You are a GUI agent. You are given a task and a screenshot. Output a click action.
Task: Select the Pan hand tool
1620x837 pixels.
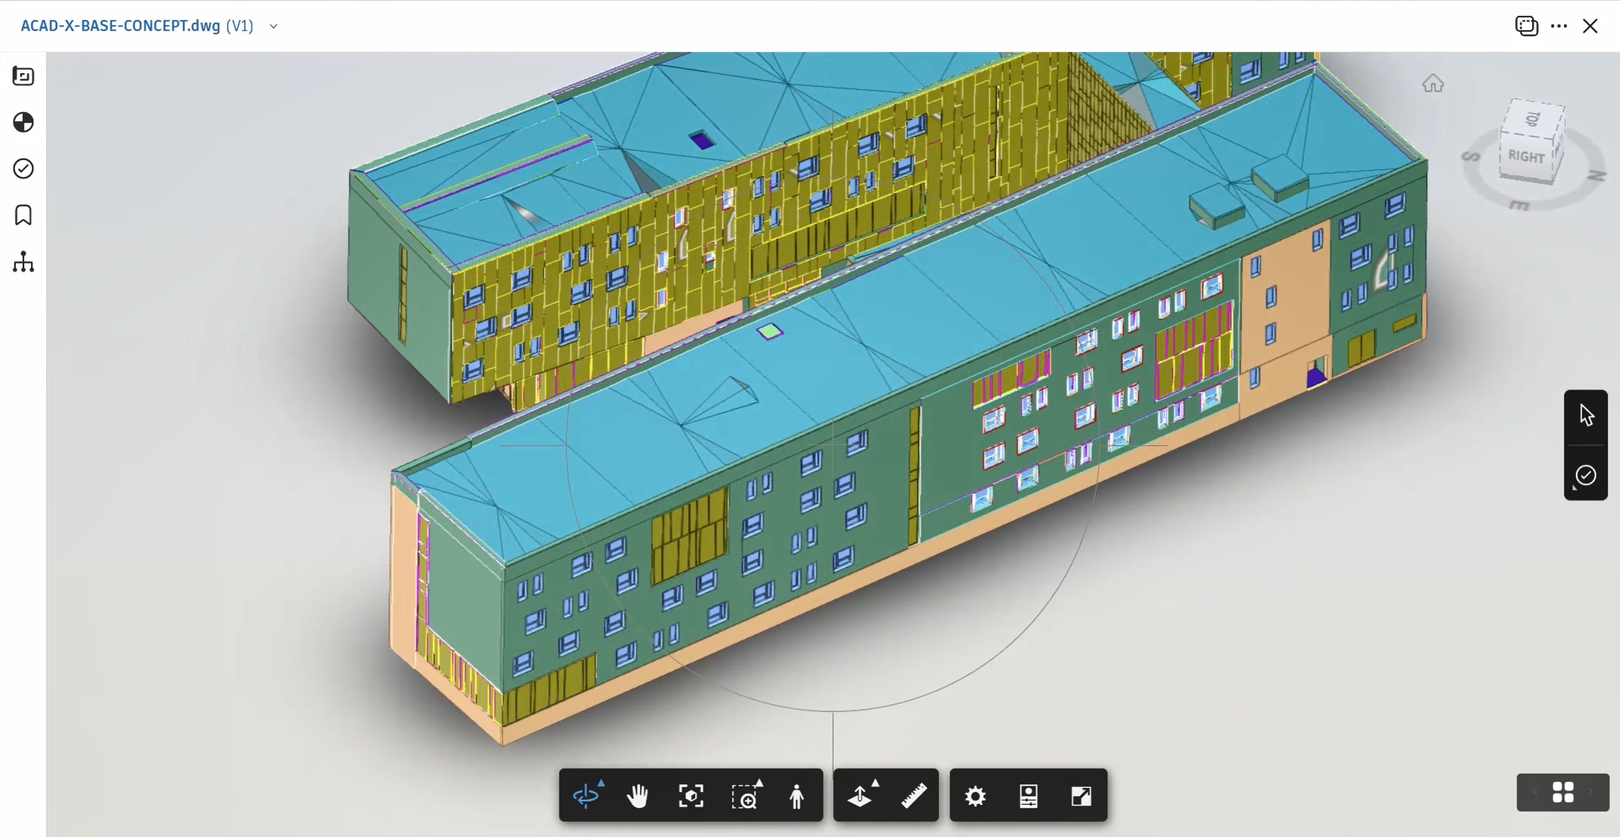pyautogui.click(x=638, y=796)
